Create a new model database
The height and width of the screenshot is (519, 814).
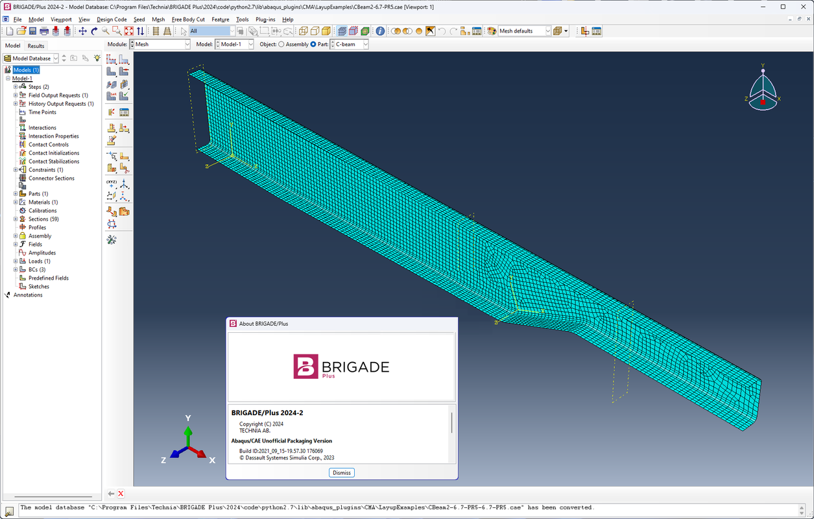(9, 30)
